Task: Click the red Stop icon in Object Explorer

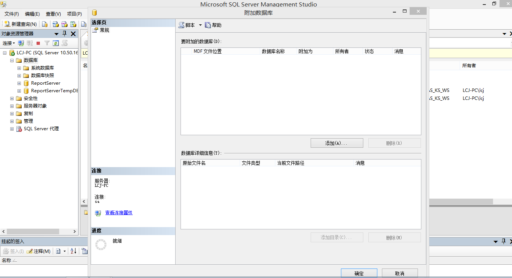Action: point(38,43)
